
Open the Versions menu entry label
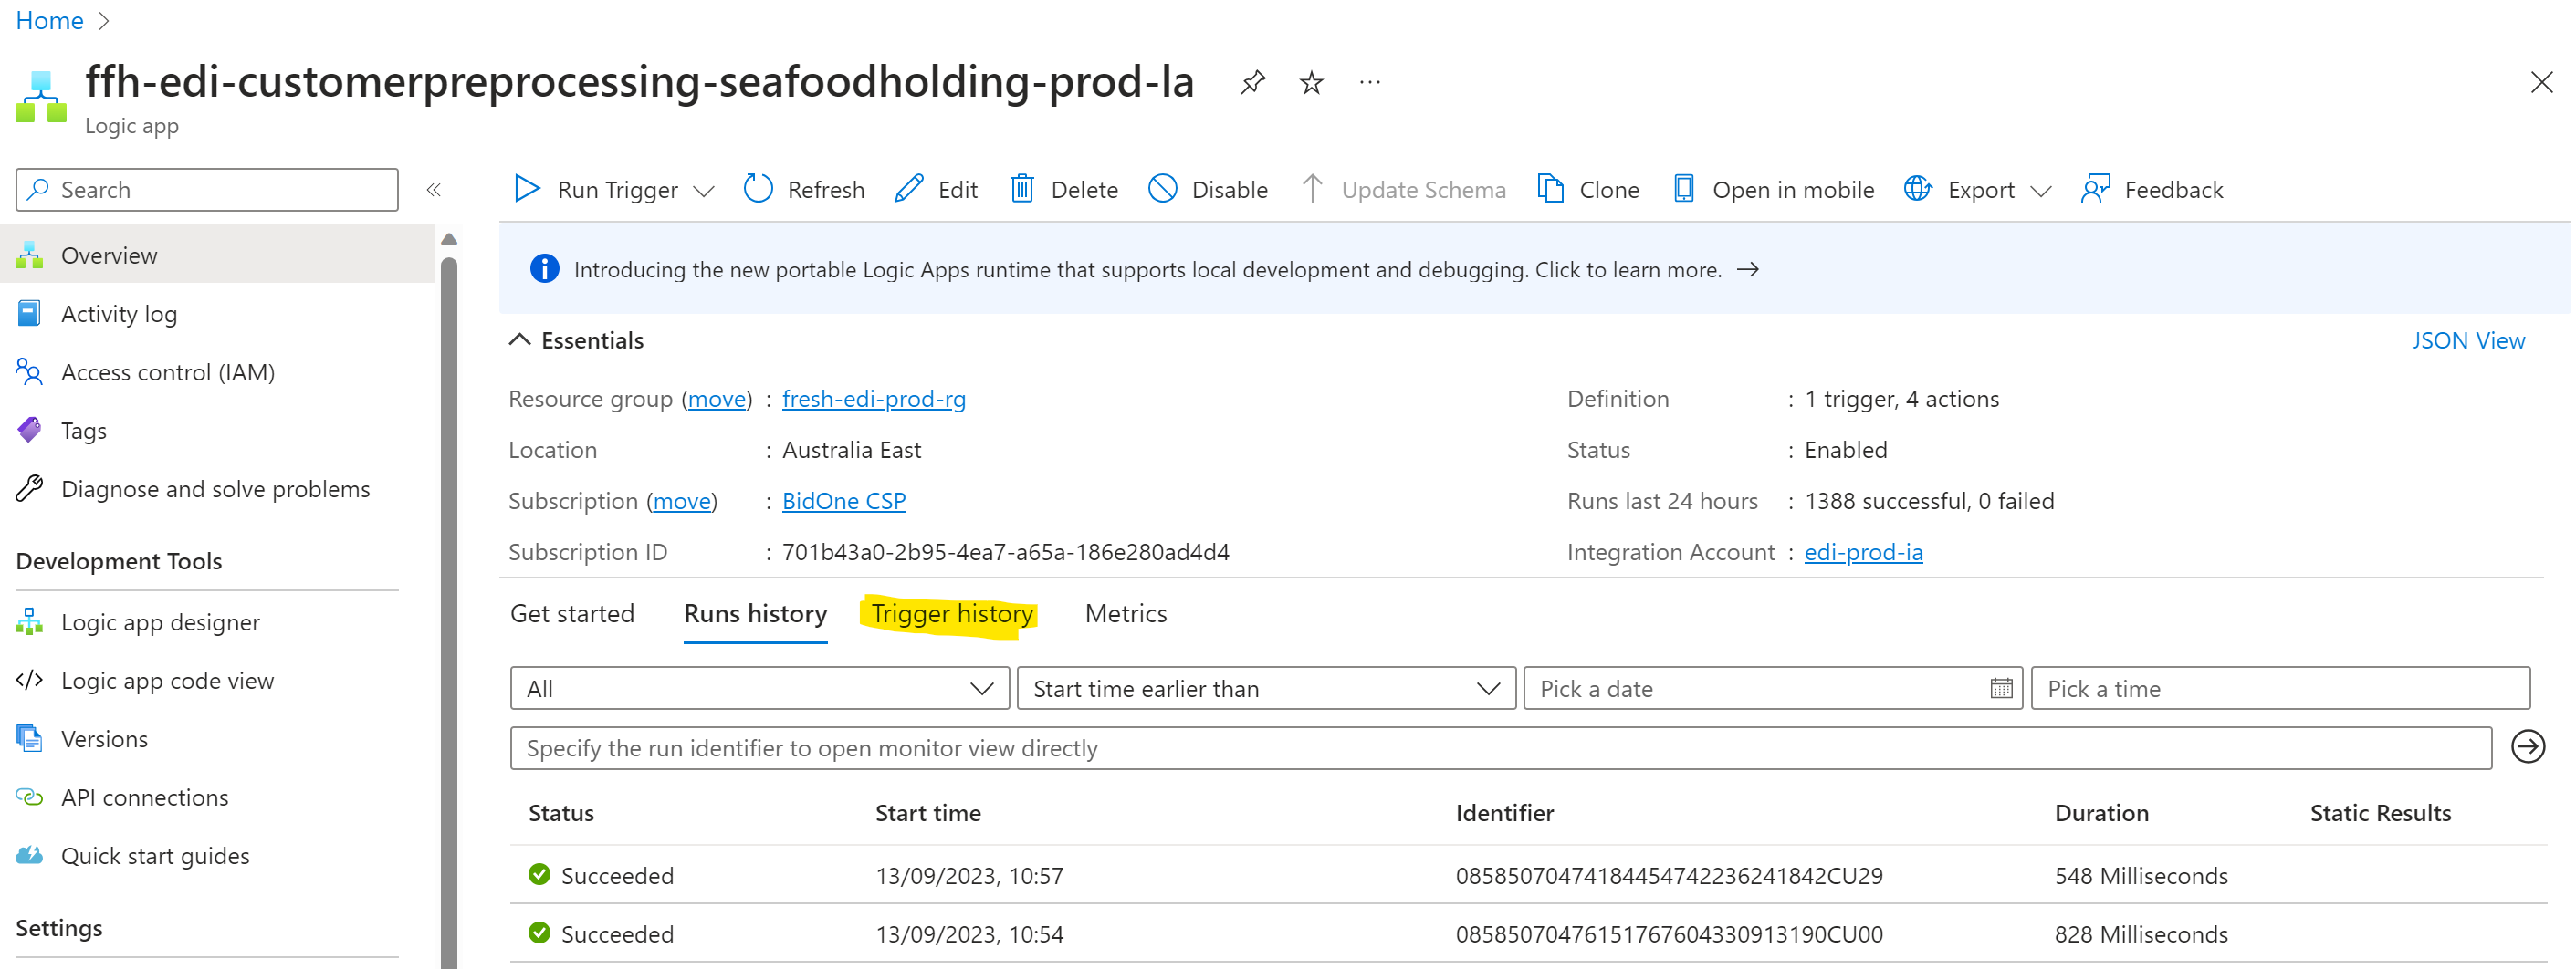tap(104, 738)
